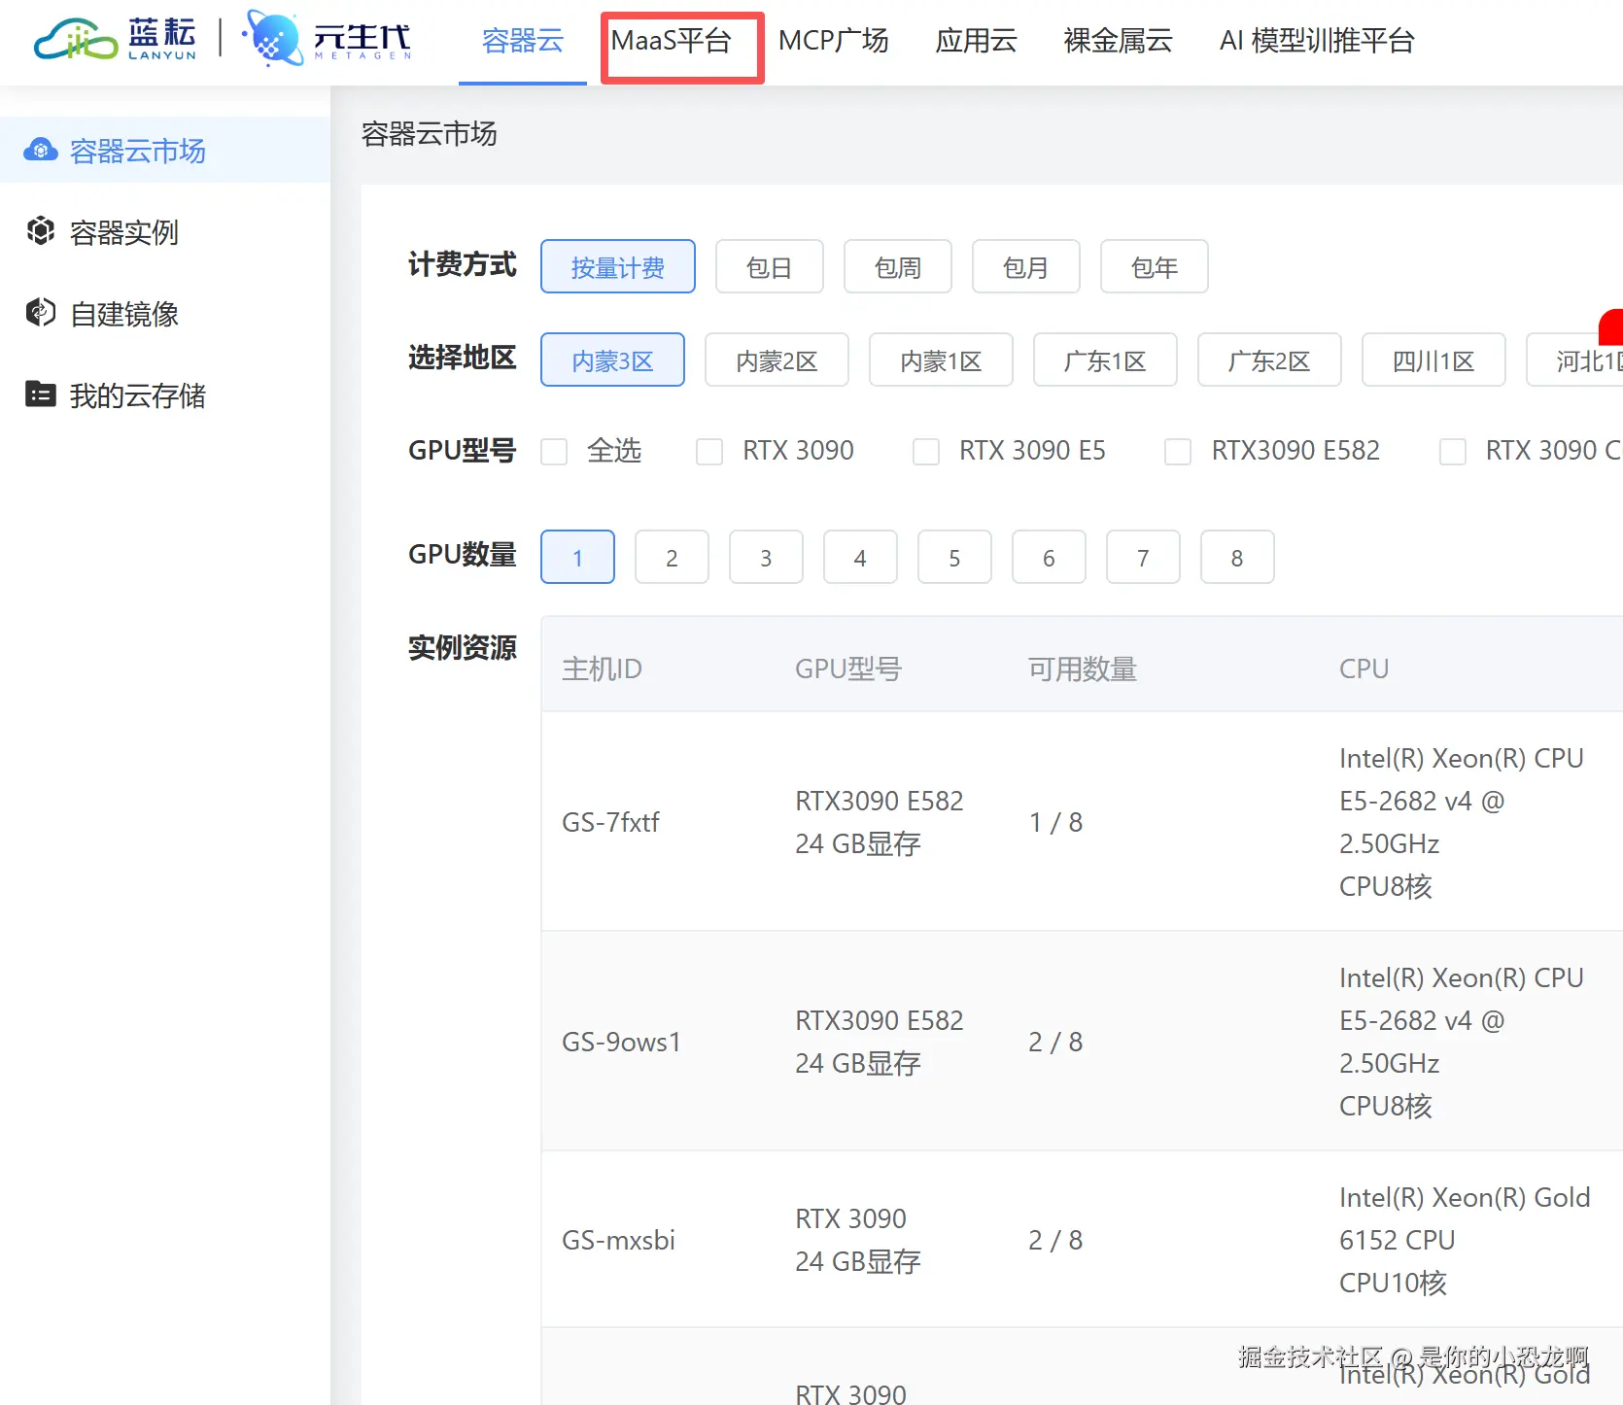The image size is (1623, 1405).
Task: Click the GPU型号 column header
Action: tap(848, 668)
